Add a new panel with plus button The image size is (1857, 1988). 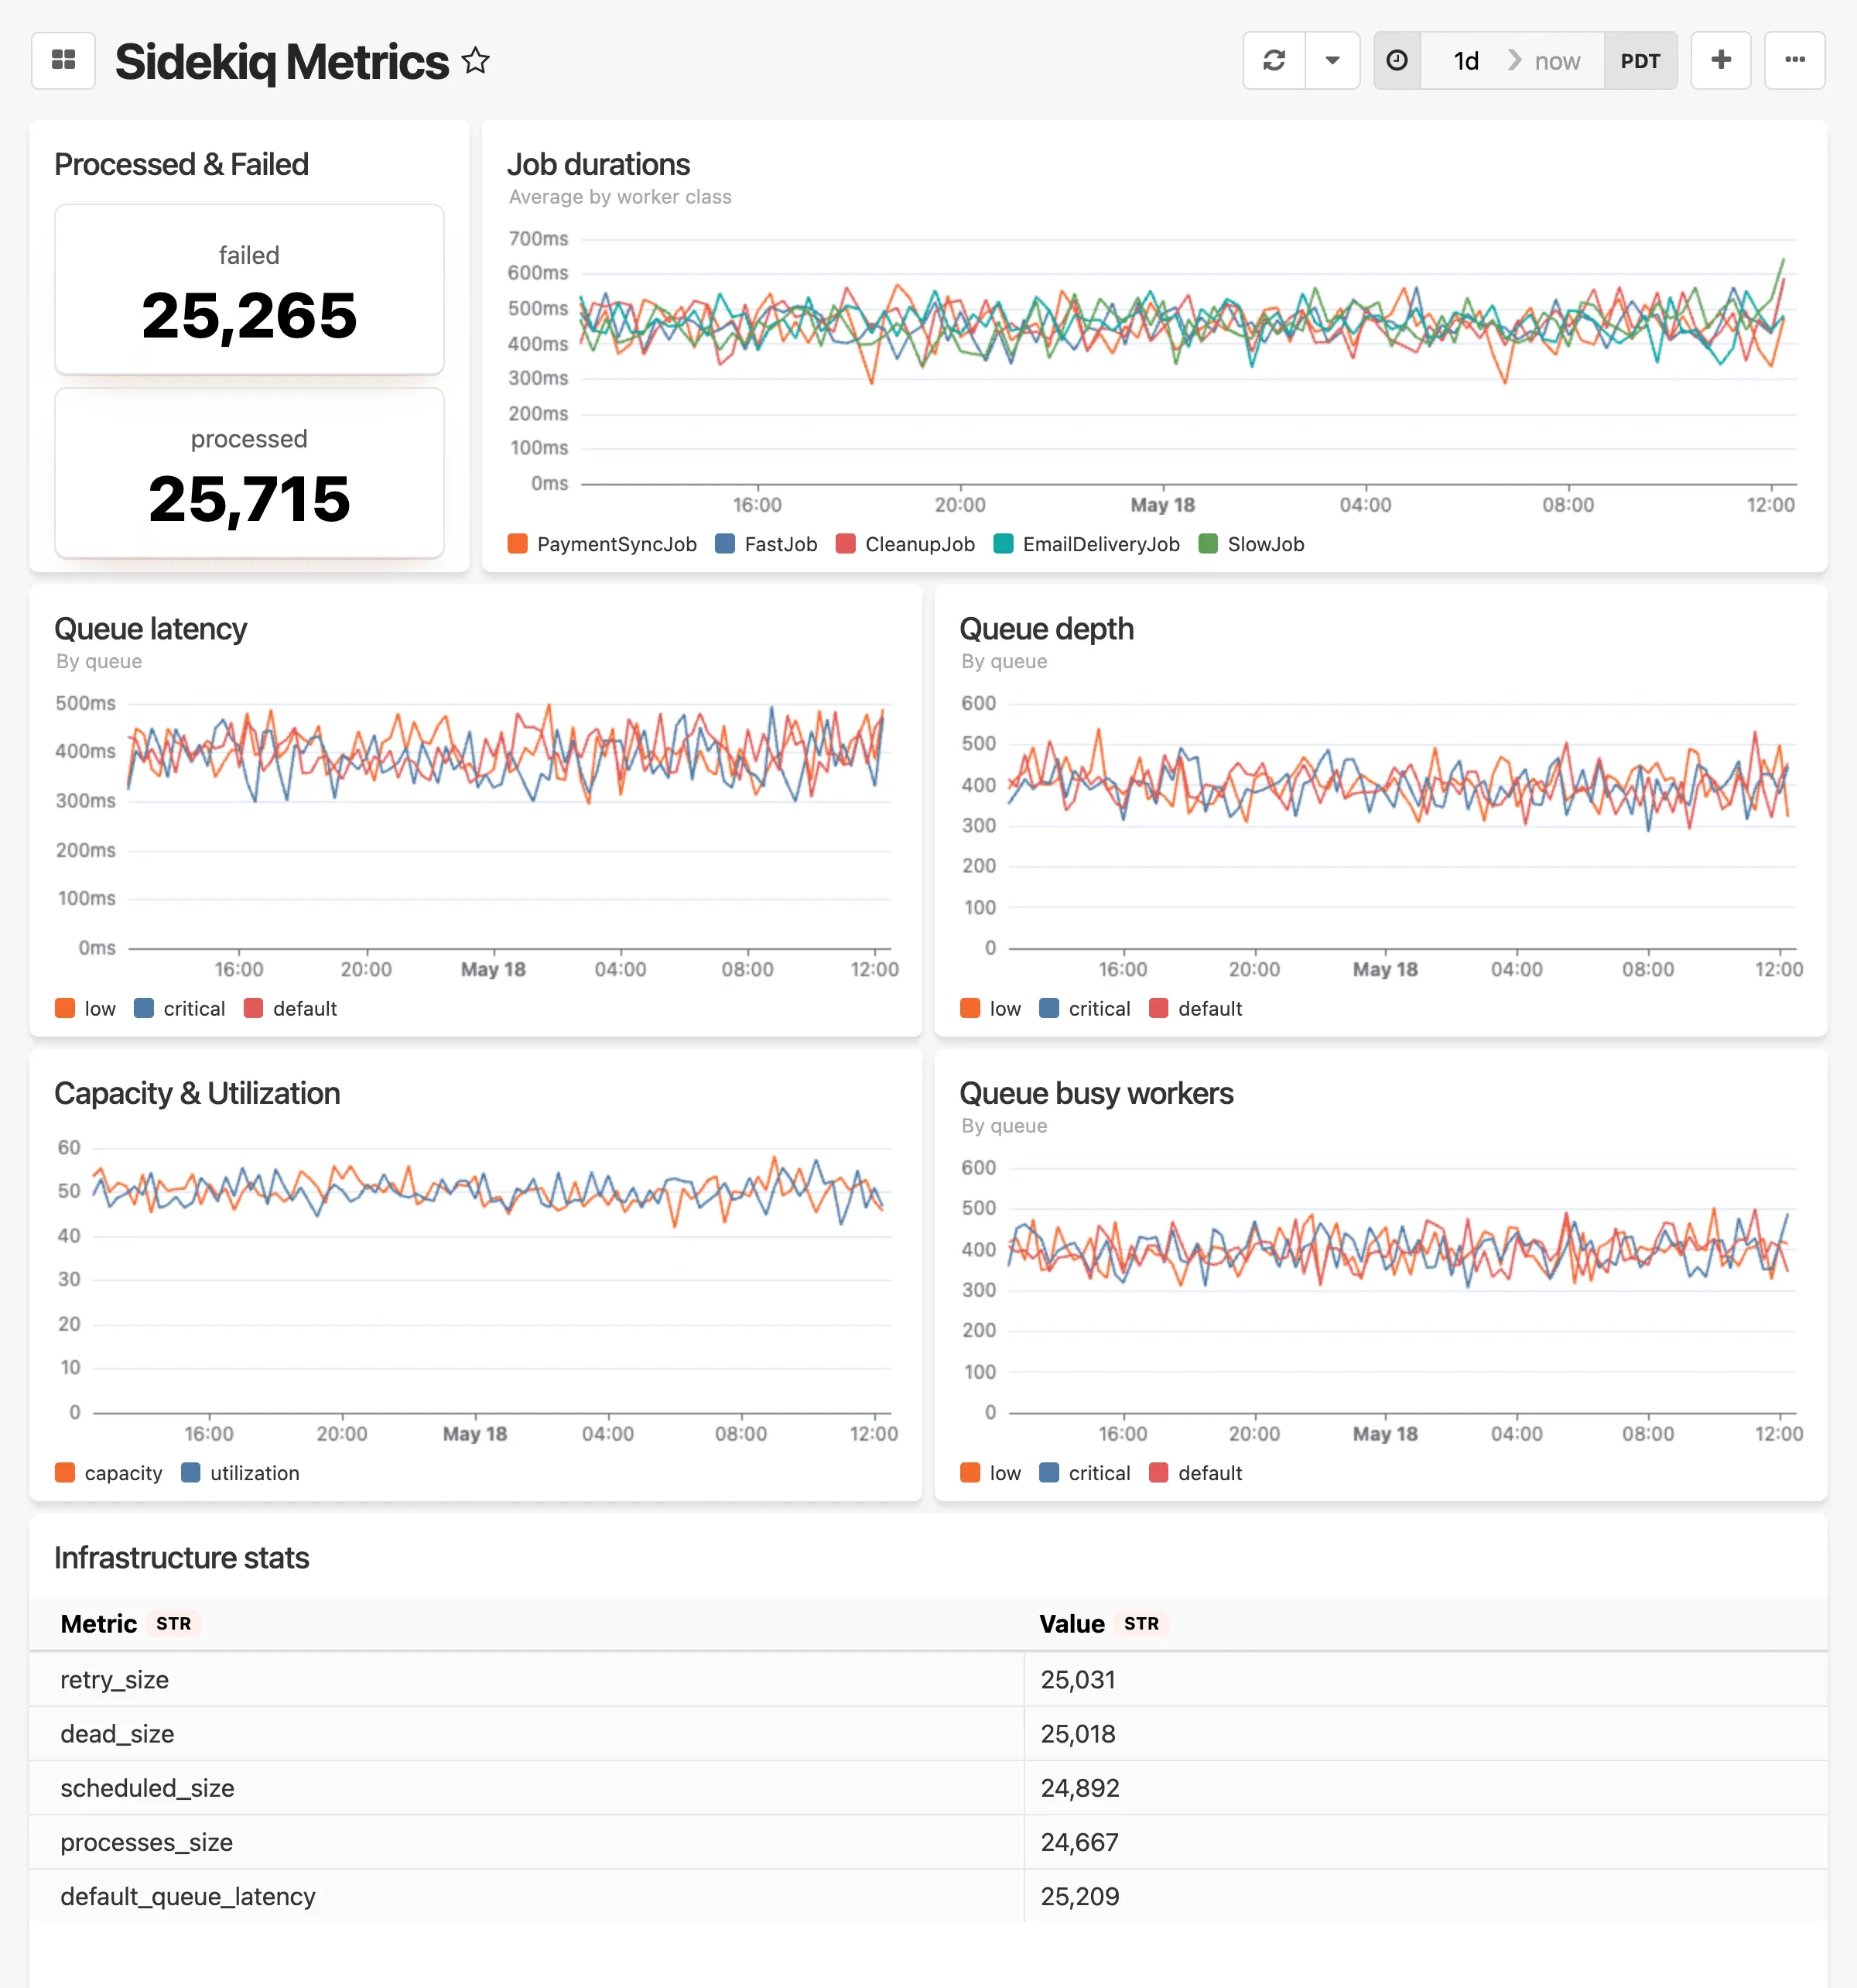(1720, 61)
